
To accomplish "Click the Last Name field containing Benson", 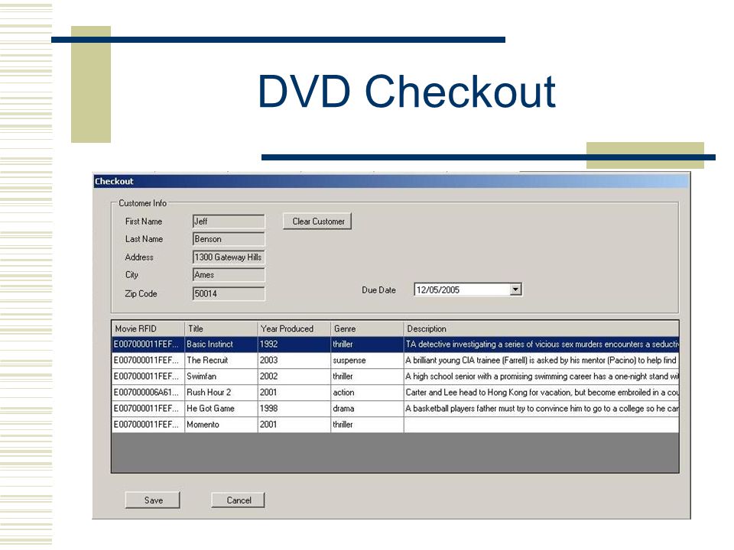I will pyautogui.click(x=229, y=239).
